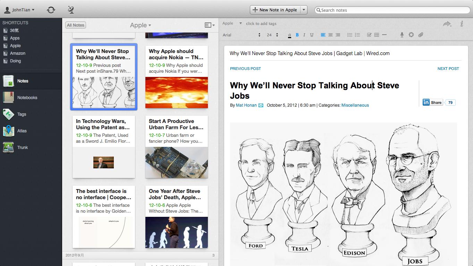The height and width of the screenshot is (266, 473).
Task: Click the PREVIOUS POST link
Action: pos(245,69)
